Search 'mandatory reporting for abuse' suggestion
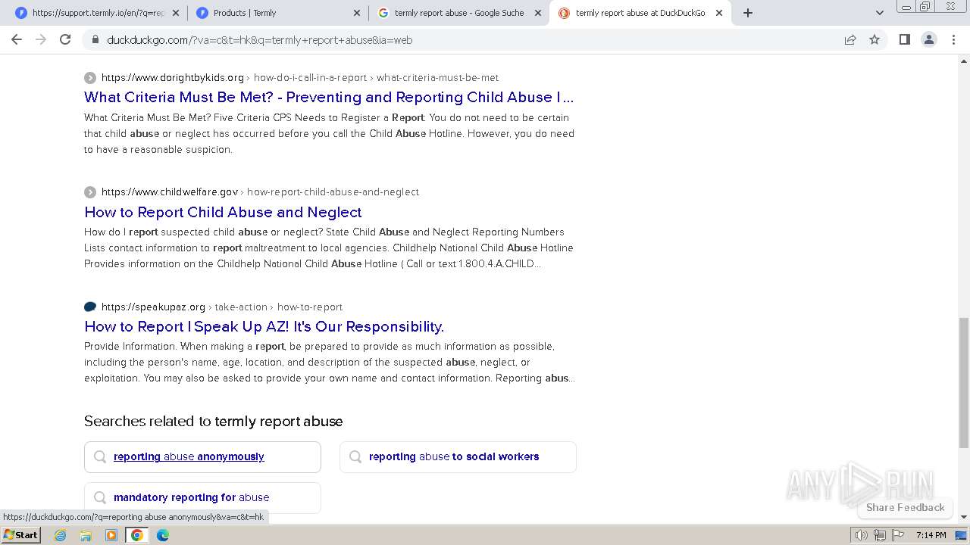970x545 pixels. point(202,497)
